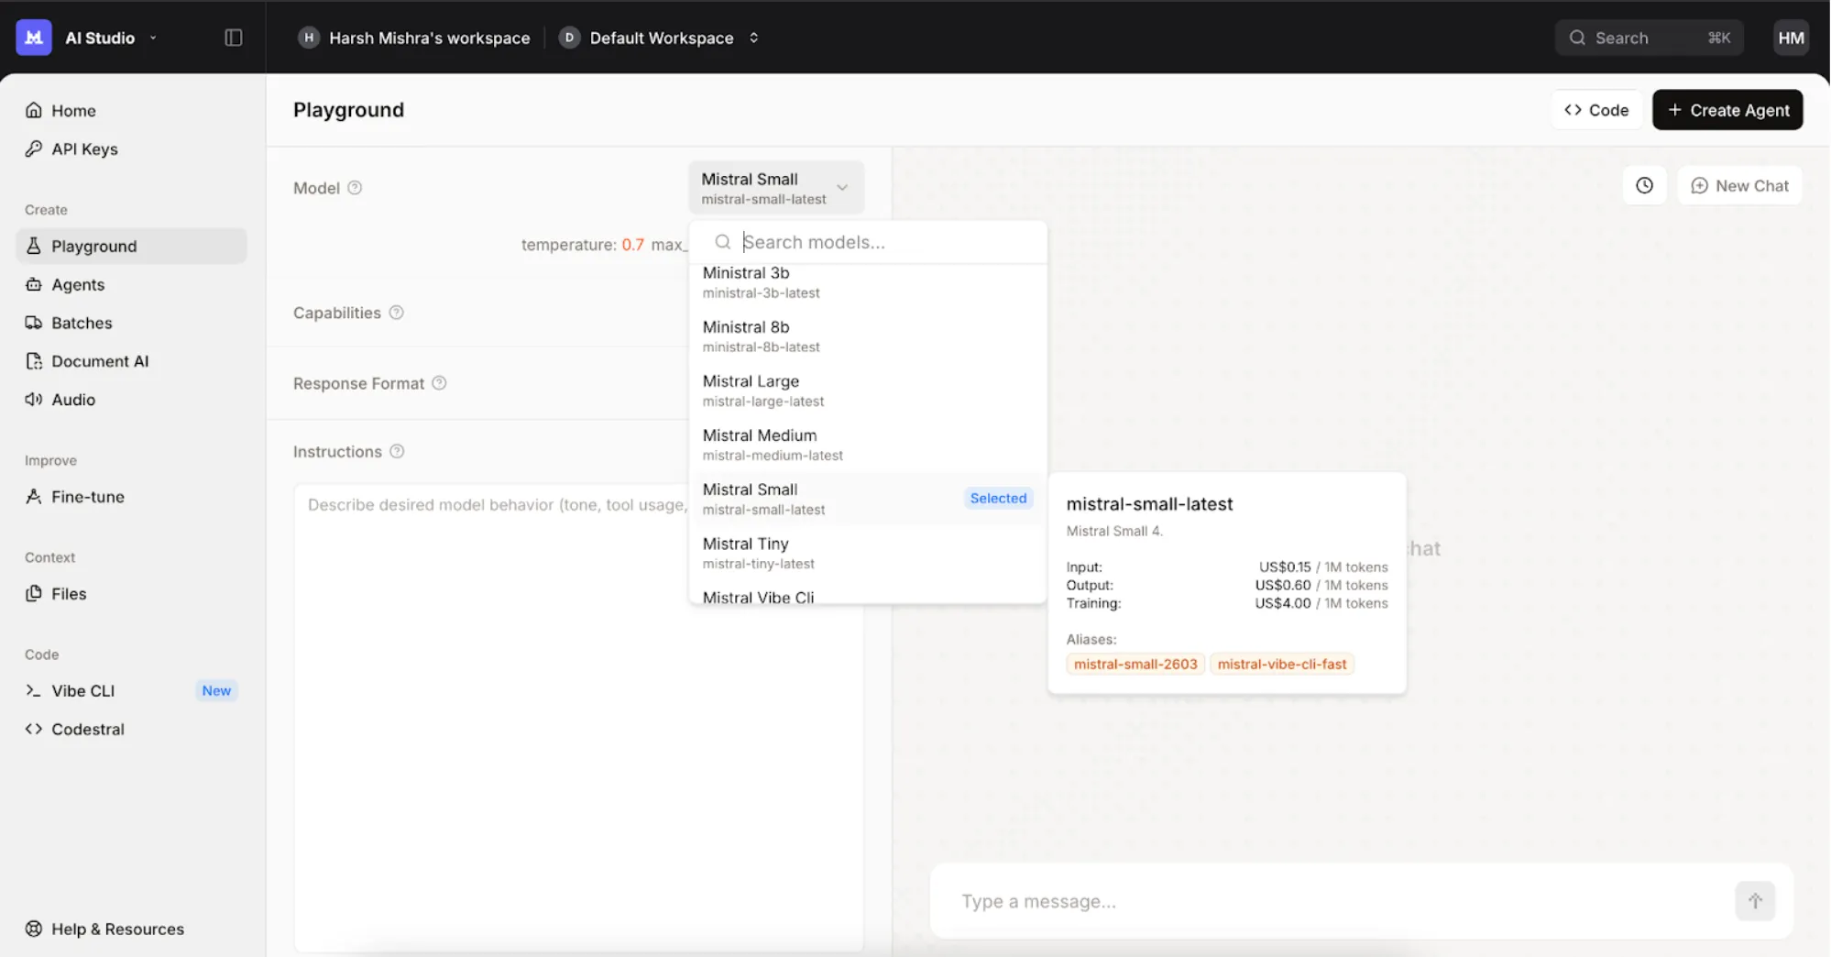Open chat history clock icon
Viewport: 1831px width, 957px height.
[1644, 185]
